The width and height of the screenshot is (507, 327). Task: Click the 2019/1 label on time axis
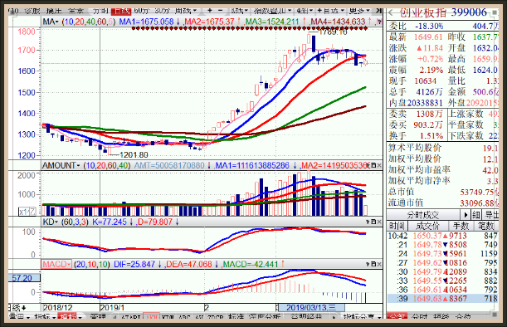[113, 308]
